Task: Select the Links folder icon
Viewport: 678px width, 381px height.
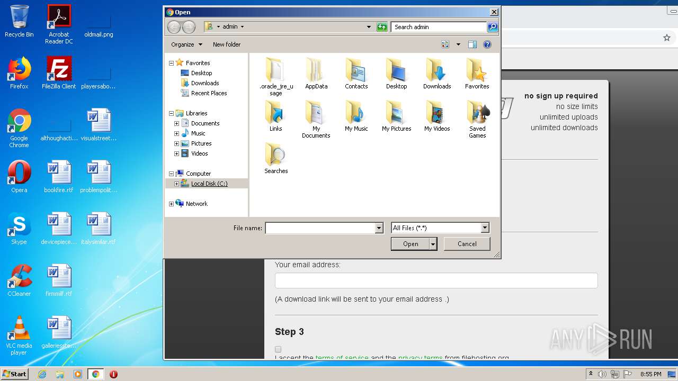Action: coord(276,116)
